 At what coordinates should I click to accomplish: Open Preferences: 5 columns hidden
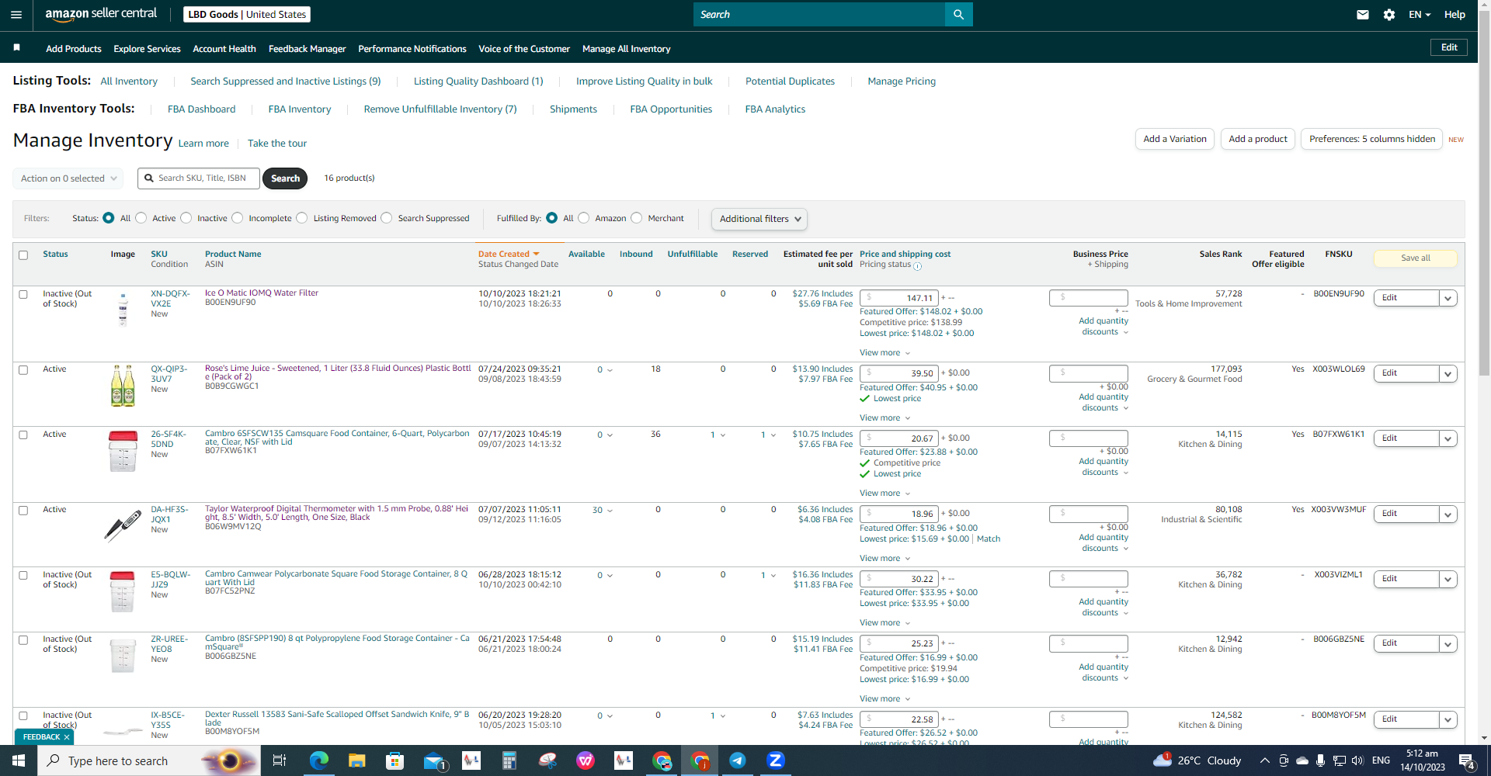[x=1372, y=139]
